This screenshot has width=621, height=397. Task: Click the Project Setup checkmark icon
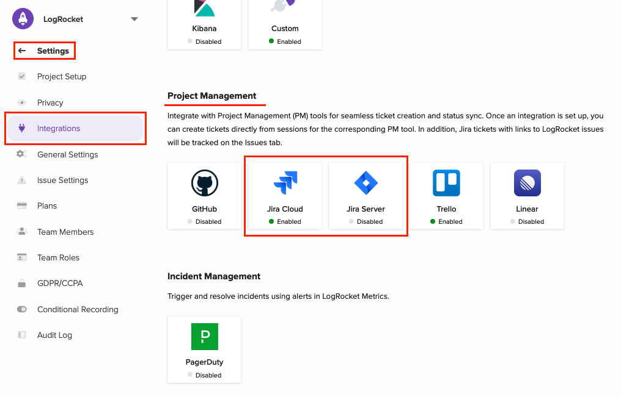22,76
